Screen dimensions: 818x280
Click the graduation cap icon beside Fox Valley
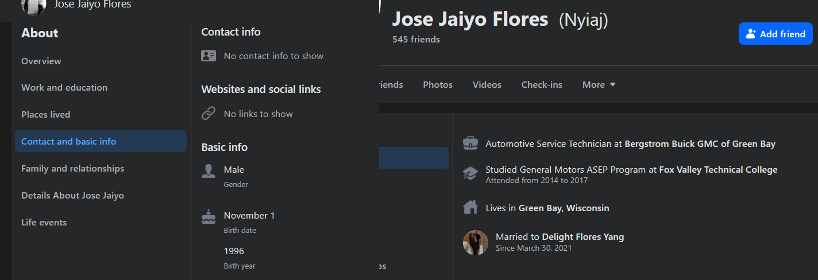pos(470,173)
